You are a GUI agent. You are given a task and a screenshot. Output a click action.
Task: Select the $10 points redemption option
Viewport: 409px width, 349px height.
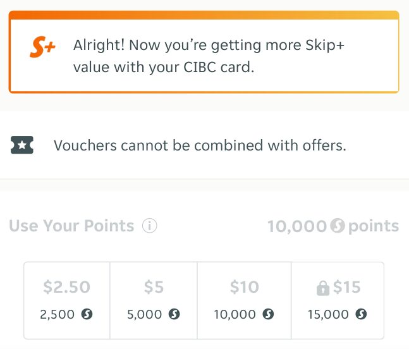(x=244, y=300)
